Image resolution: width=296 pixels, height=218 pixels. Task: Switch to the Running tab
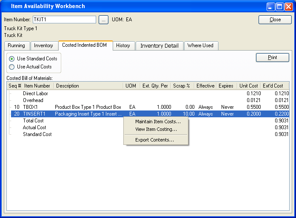pos(17,45)
